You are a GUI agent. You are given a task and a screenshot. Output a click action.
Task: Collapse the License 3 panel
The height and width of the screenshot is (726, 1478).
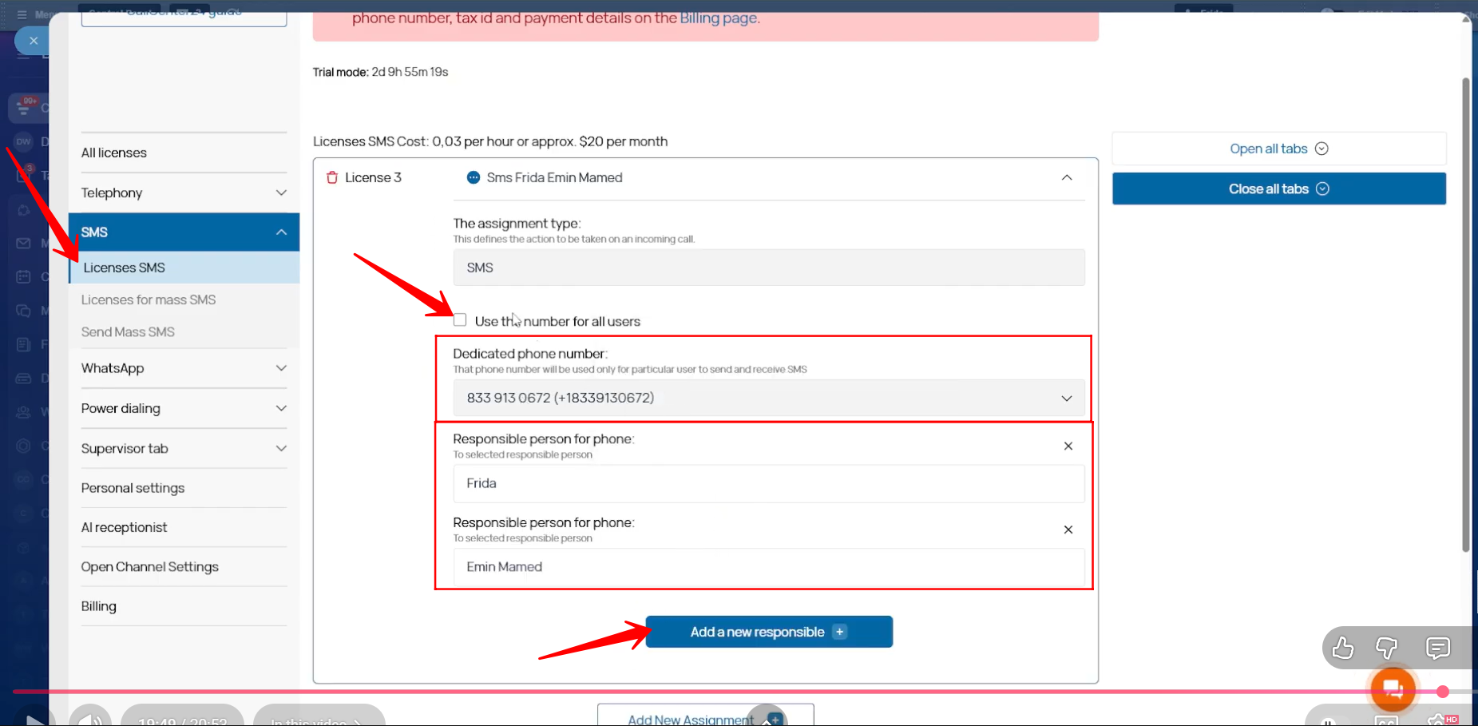[x=1066, y=177]
